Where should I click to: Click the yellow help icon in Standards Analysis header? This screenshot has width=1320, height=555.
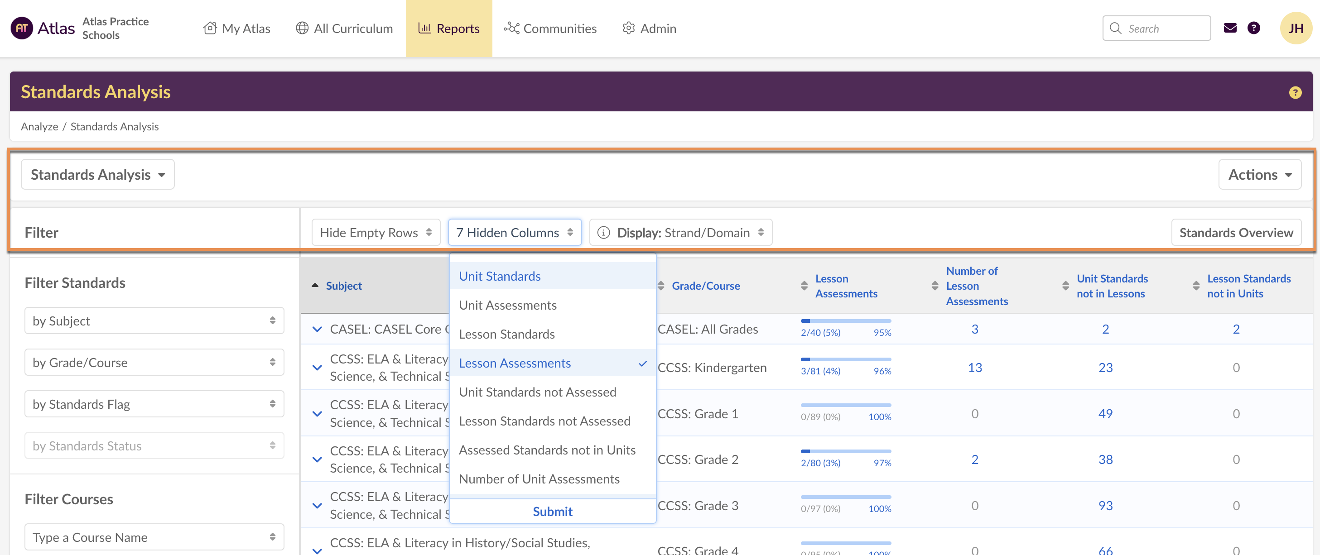[1295, 93]
